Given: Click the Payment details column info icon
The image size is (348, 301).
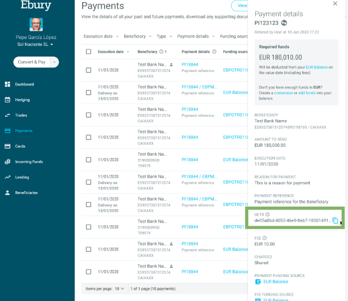Looking at the screenshot, I should [x=214, y=52].
